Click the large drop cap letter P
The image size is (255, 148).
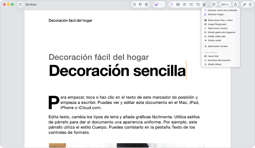54,102
